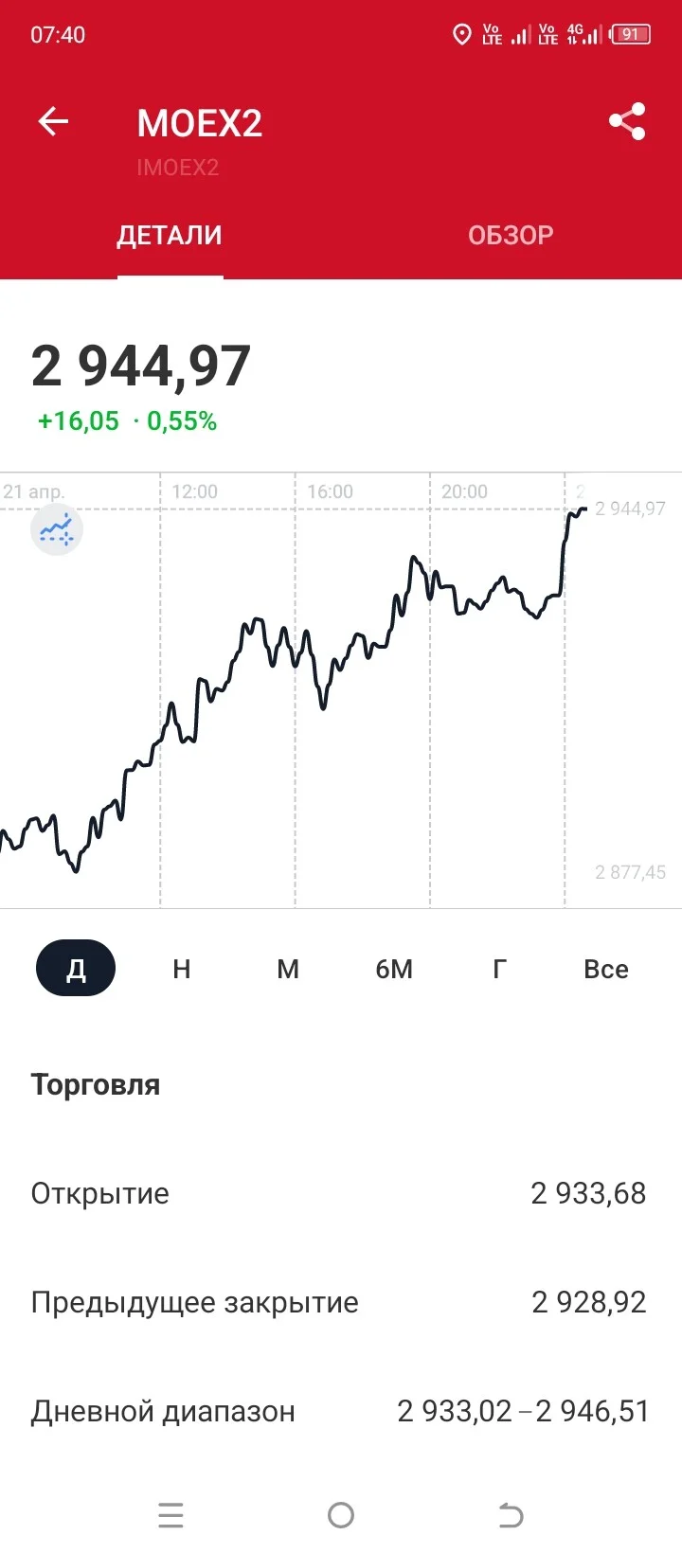Select the Н weekly range option

coord(182,969)
